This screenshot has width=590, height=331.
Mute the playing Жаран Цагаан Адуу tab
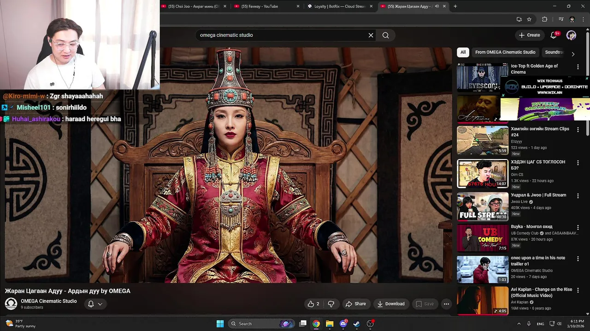click(437, 6)
